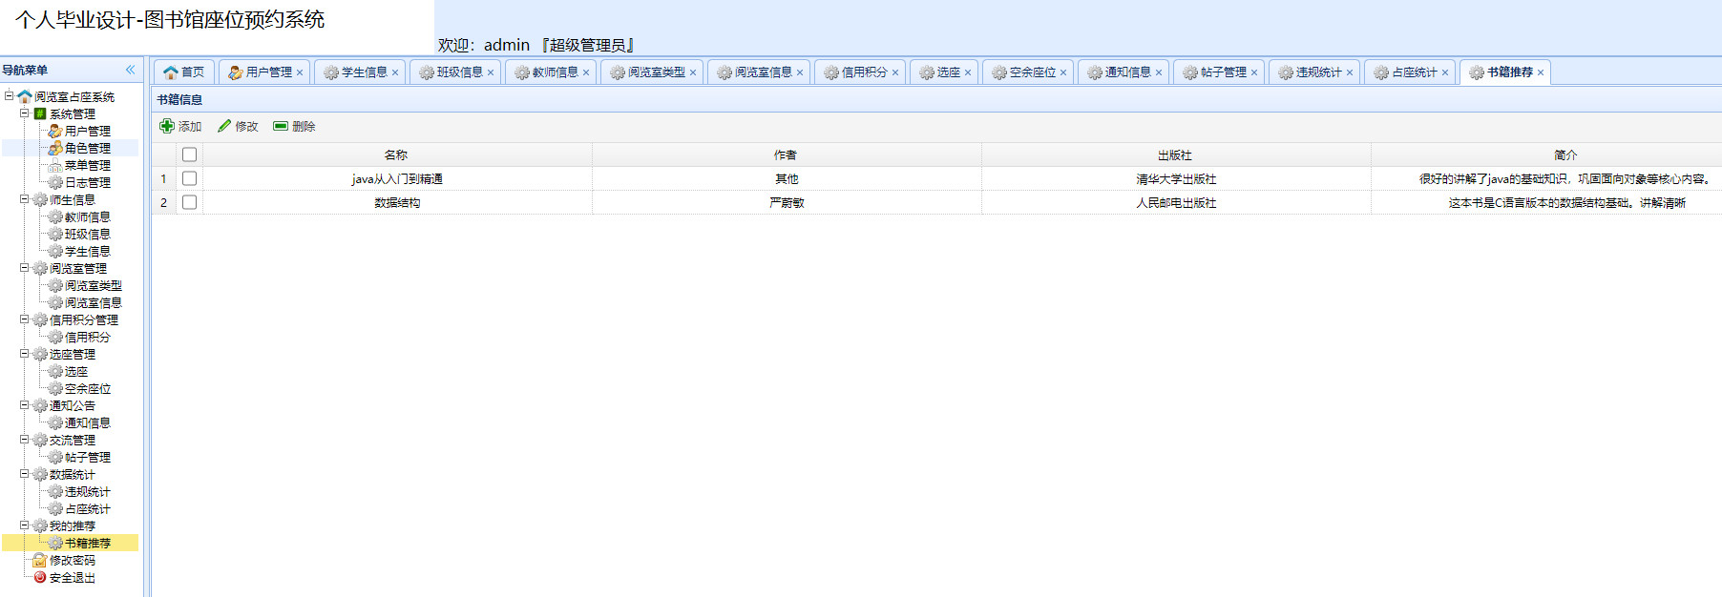Collapse the 交流管理 tree node

coord(25,440)
